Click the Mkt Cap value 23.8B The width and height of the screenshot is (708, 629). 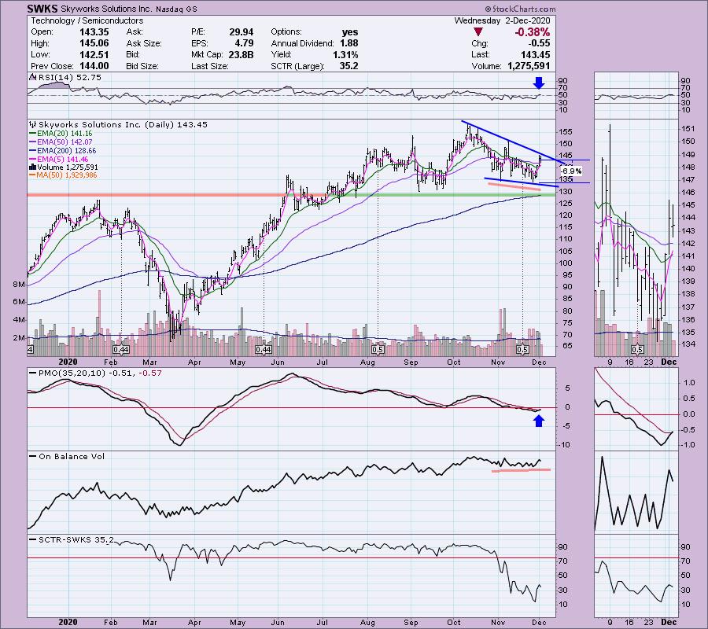(242, 54)
